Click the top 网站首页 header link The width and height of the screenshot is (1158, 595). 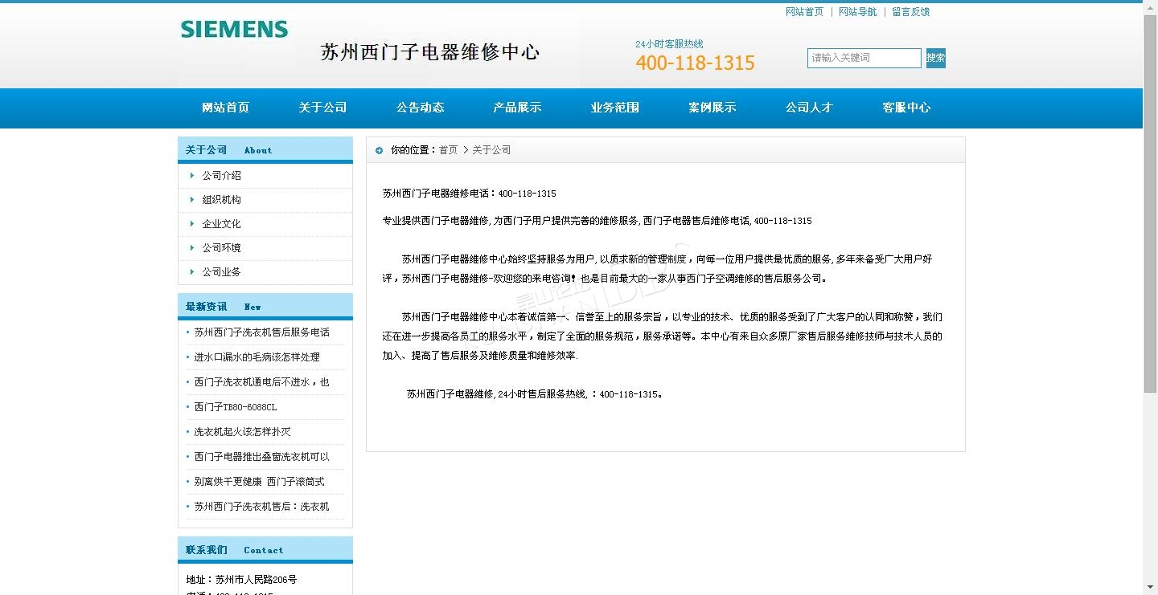pyautogui.click(x=805, y=12)
